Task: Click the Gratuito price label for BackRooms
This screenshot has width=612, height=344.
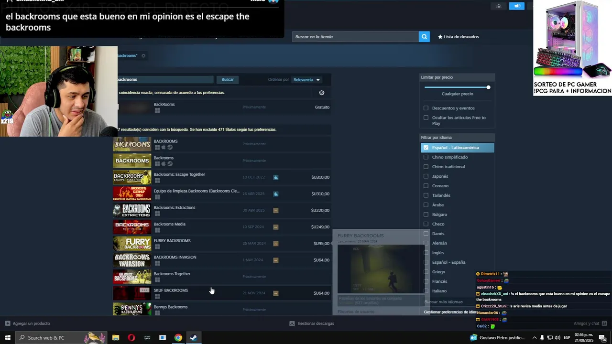Action: point(322,107)
